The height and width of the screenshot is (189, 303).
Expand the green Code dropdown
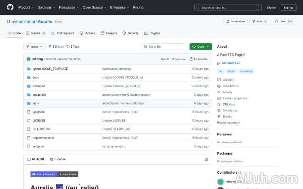pyautogui.click(x=200, y=46)
